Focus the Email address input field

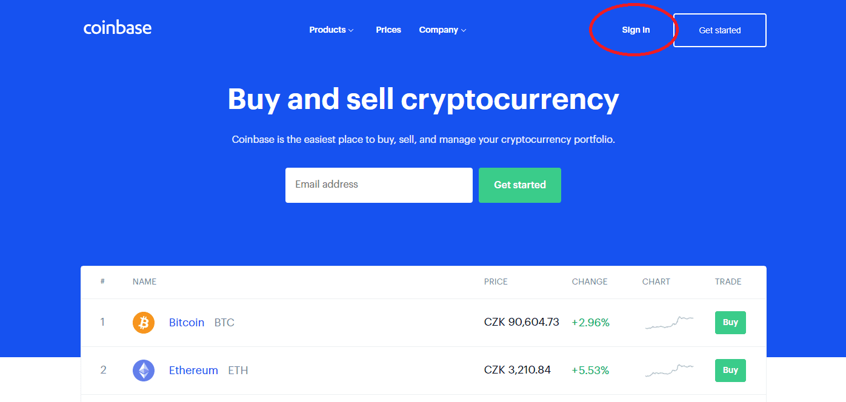(379, 185)
